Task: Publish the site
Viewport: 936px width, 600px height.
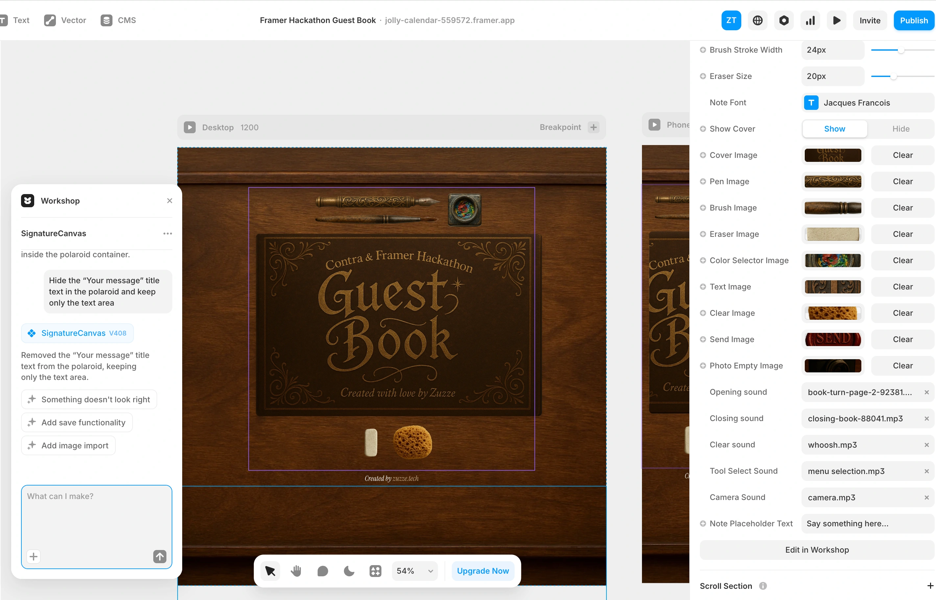Action: pos(914,20)
